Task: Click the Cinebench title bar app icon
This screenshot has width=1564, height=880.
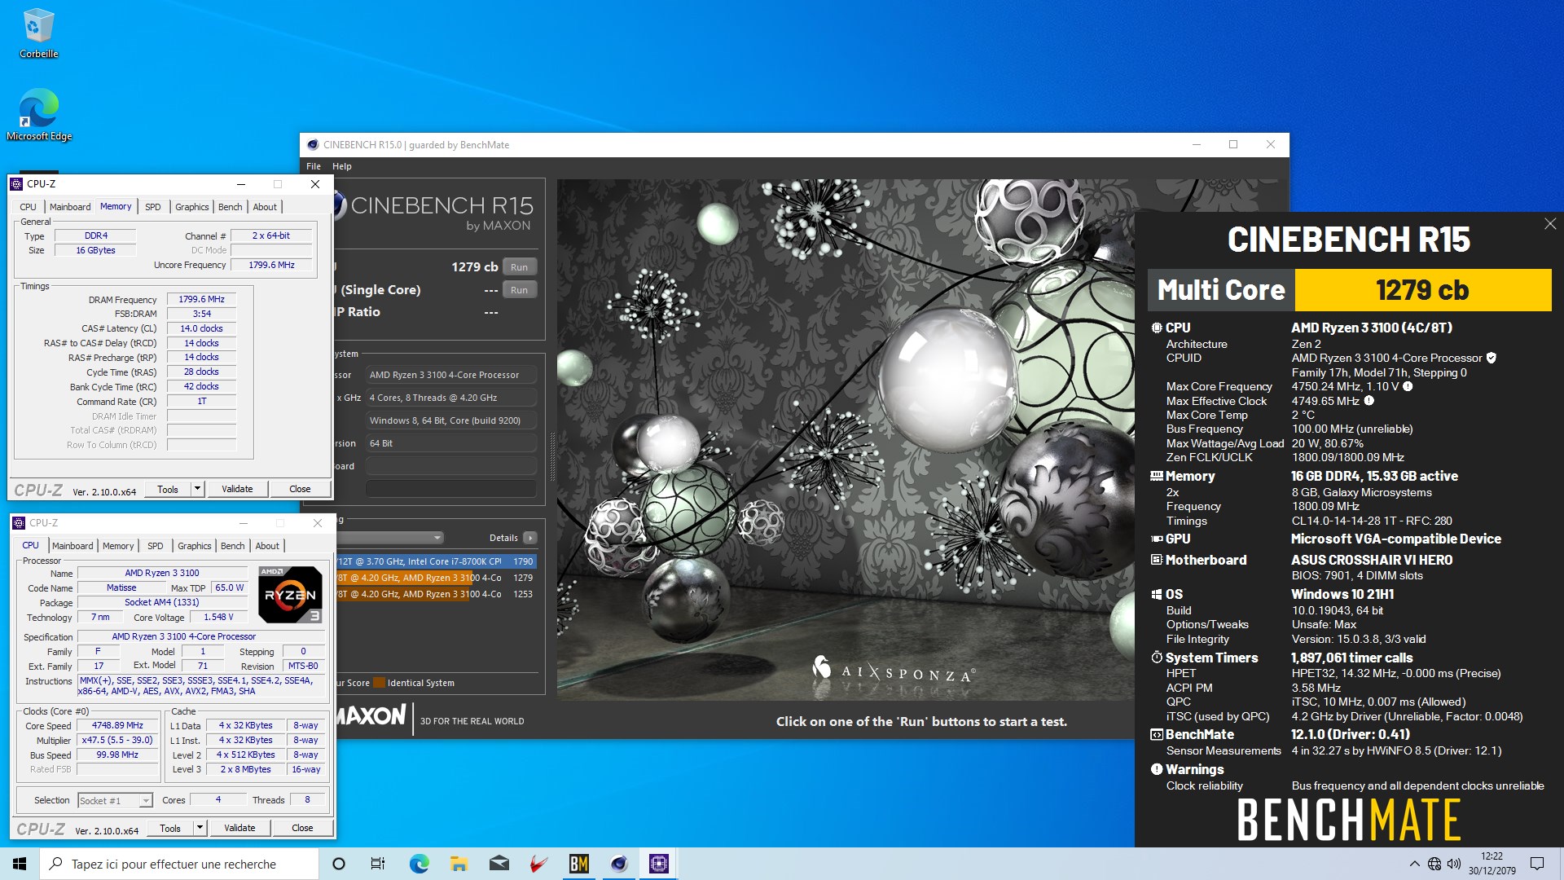Action: 313,145
